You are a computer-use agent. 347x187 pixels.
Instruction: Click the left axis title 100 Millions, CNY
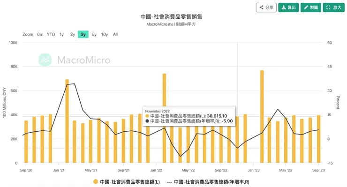click(4, 103)
